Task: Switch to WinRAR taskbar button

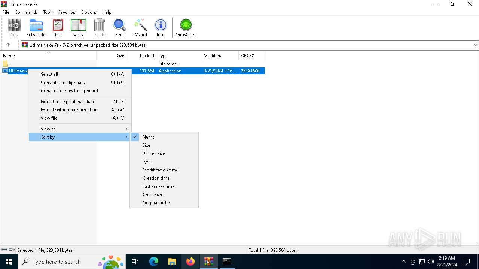Action: click(x=209, y=262)
